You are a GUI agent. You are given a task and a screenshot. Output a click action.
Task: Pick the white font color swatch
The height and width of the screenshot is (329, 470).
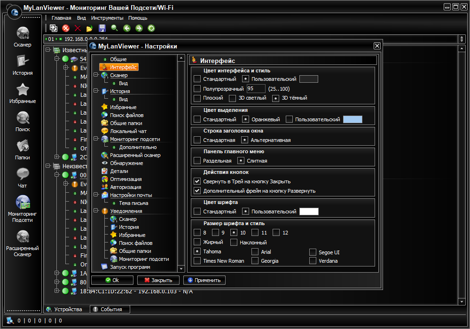pyautogui.click(x=309, y=211)
